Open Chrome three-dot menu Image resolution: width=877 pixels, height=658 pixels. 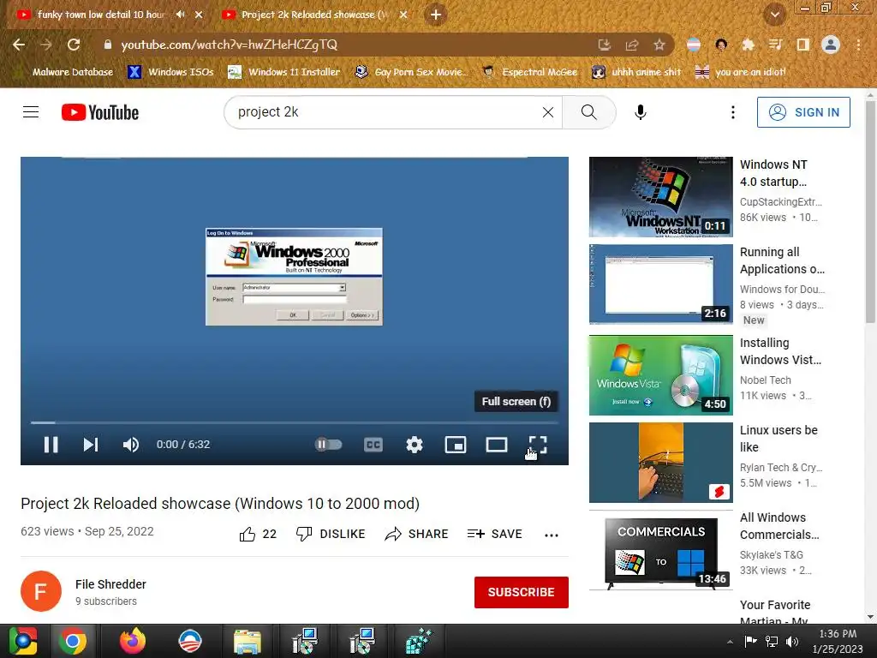[x=858, y=45]
